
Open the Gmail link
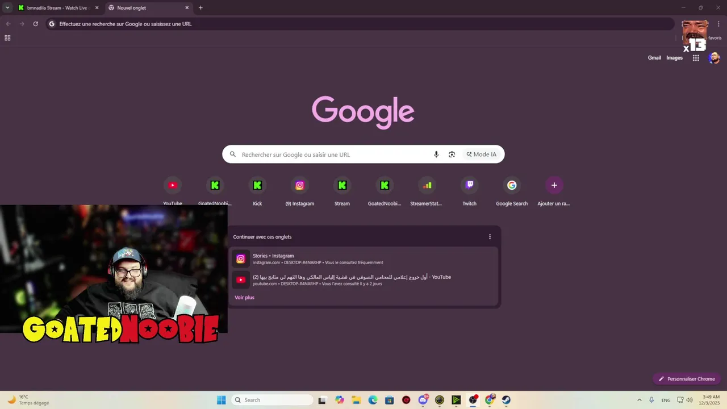[x=654, y=58]
